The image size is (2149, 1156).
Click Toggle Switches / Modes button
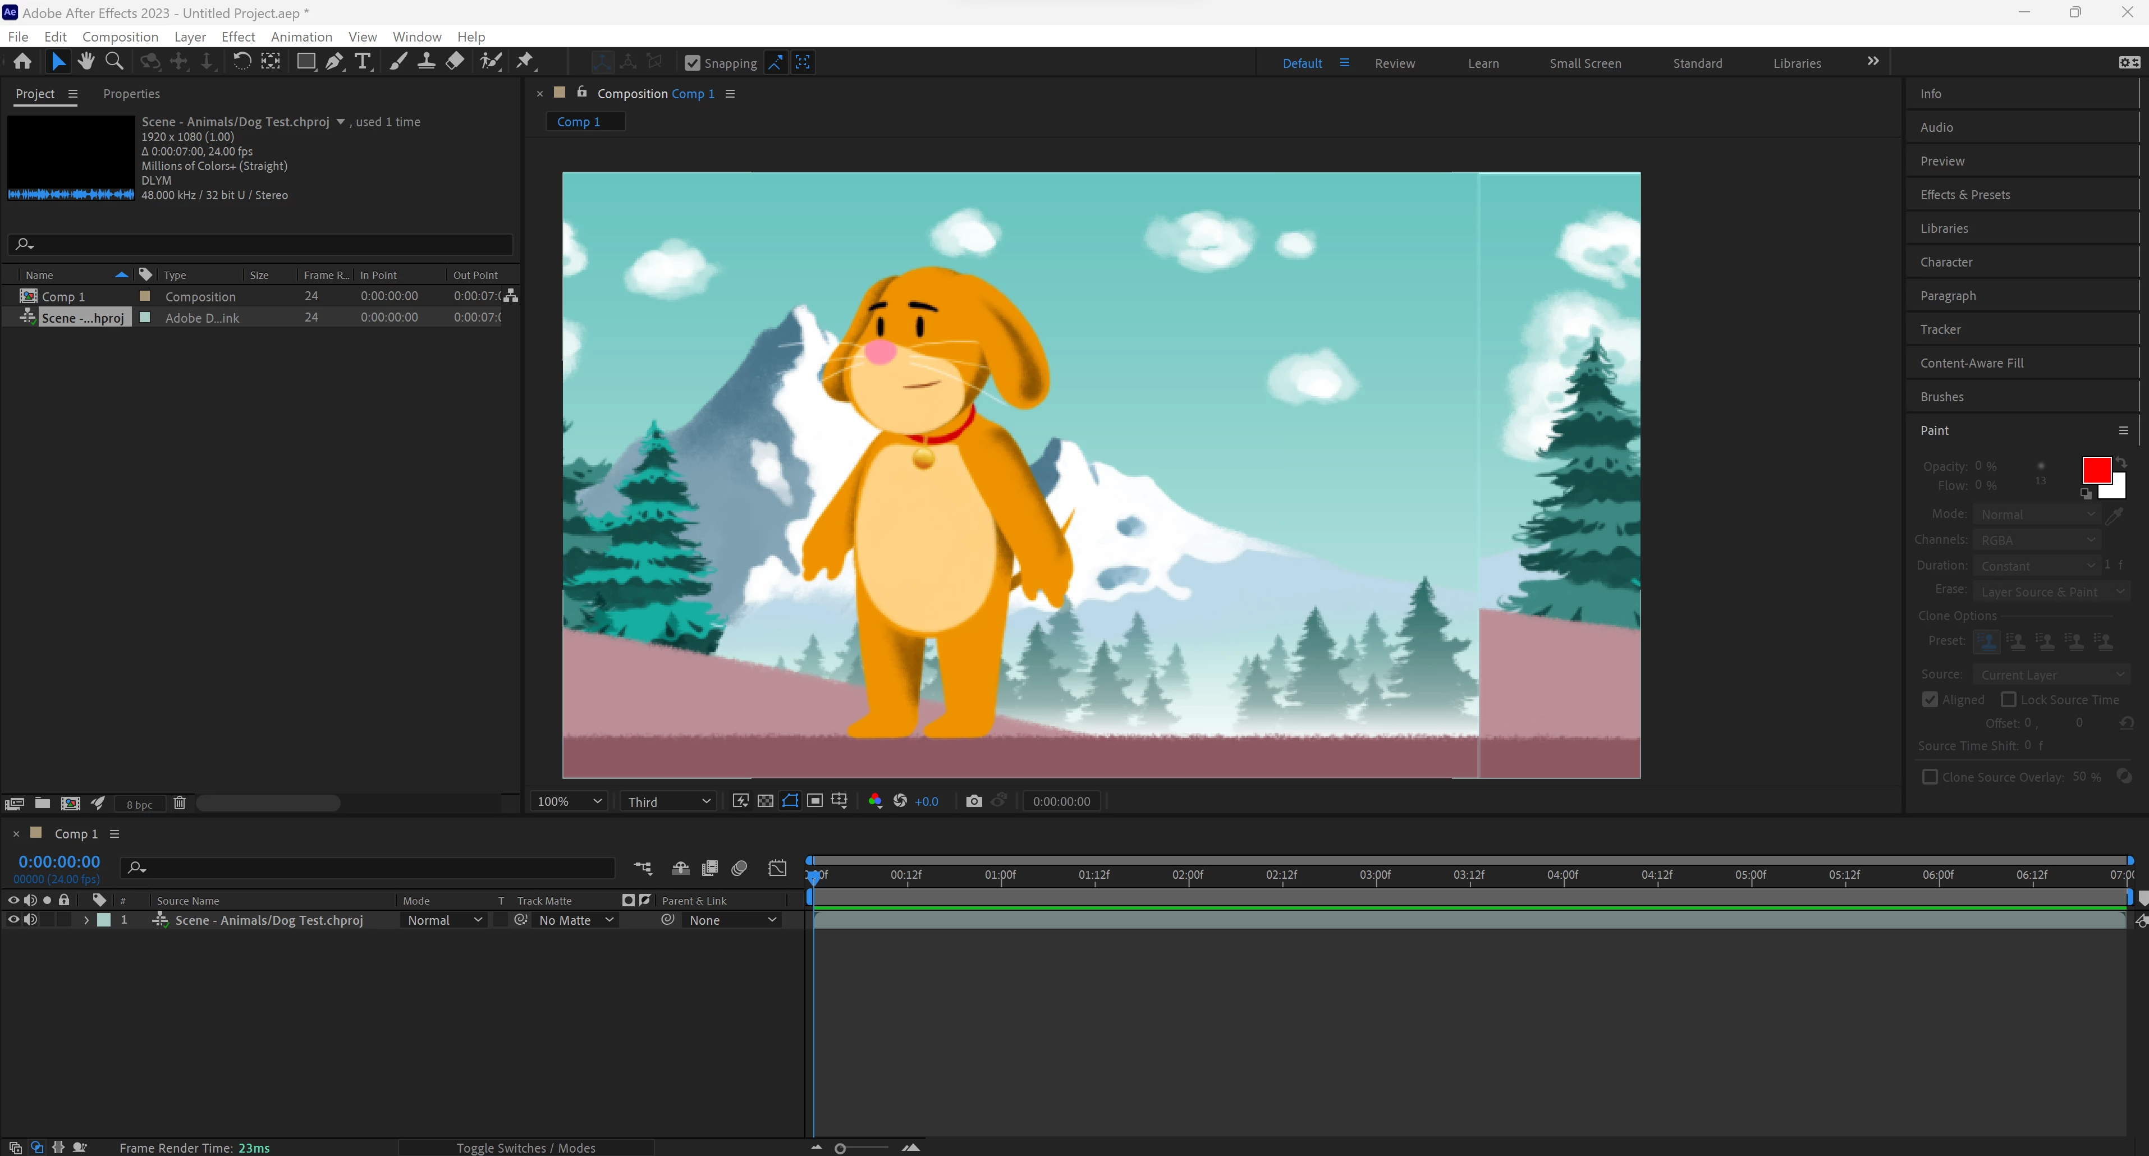click(x=525, y=1148)
